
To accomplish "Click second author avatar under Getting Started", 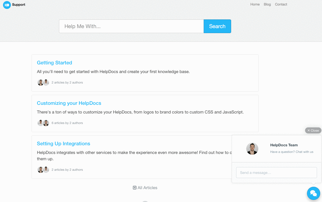I will [46, 82].
